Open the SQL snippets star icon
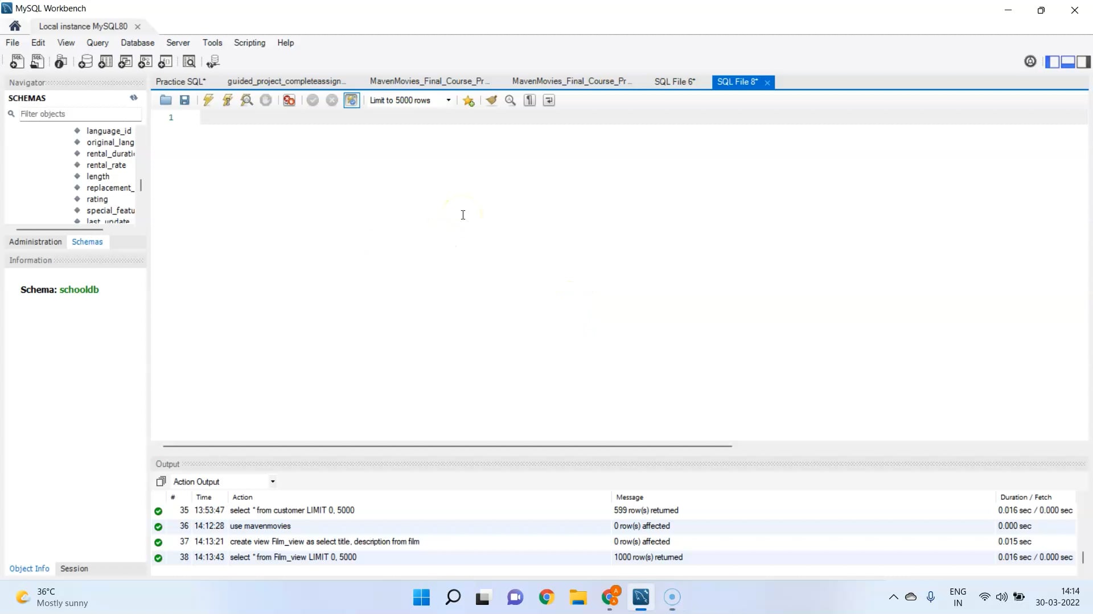Screen dimensions: 1093x614 pos(468,100)
